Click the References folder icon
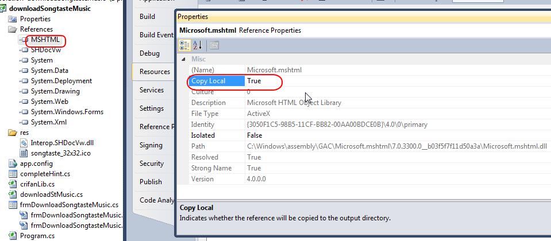 (12, 29)
